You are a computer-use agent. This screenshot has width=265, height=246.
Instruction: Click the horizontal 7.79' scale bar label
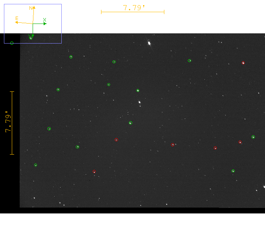coord(134,8)
